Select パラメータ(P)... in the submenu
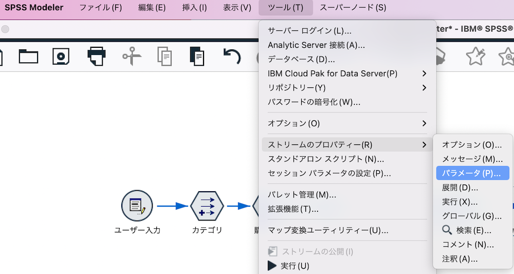This screenshot has height=274, width=514. pos(473,173)
